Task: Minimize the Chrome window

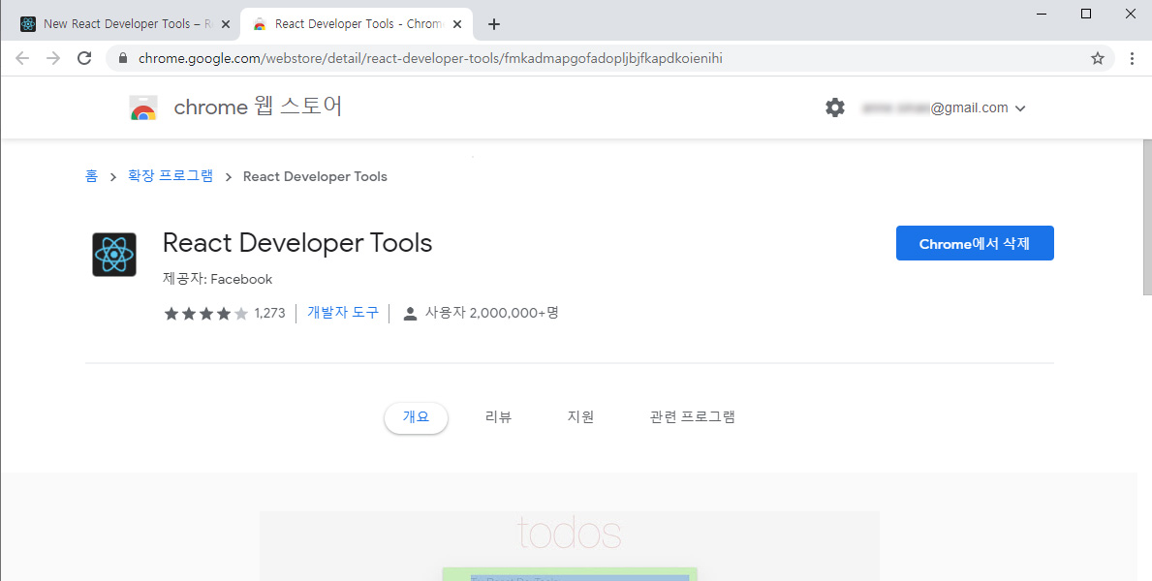Action: tap(1042, 14)
